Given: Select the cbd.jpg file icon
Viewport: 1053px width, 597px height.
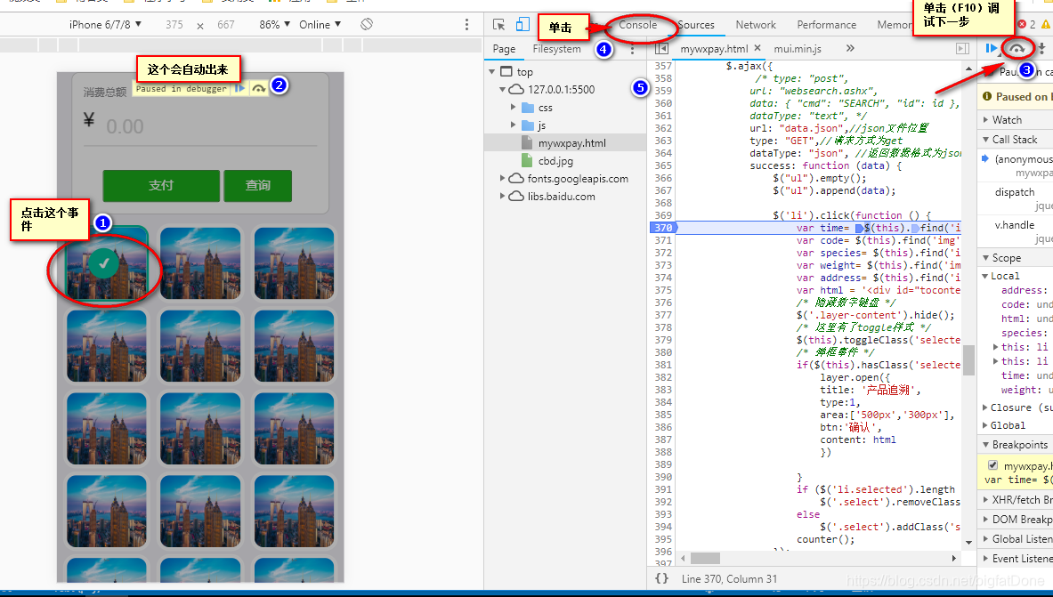Looking at the screenshot, I should 527,160.
